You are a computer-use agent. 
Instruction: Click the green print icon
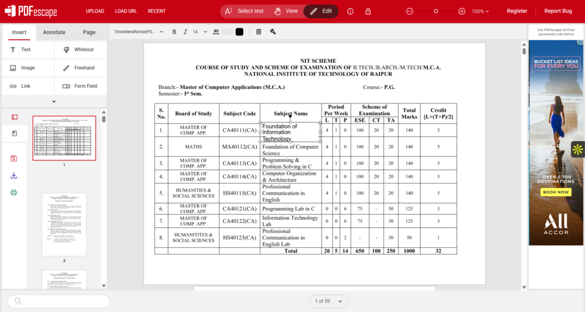pyautogui.click(x=14, y=193)
